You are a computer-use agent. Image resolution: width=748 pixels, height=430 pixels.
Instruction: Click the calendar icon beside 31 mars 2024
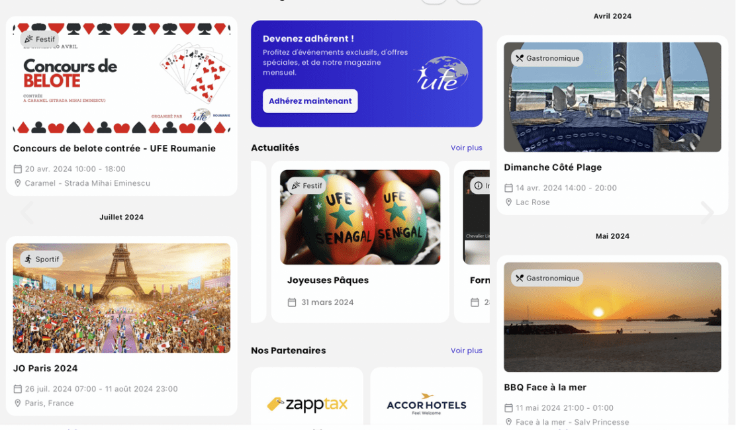tap(292, 302)
